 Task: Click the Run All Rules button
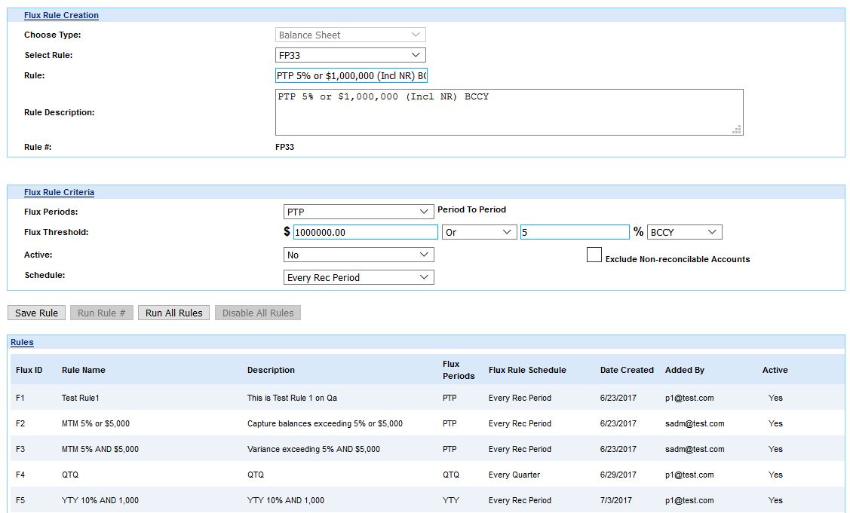pos(173,313)
